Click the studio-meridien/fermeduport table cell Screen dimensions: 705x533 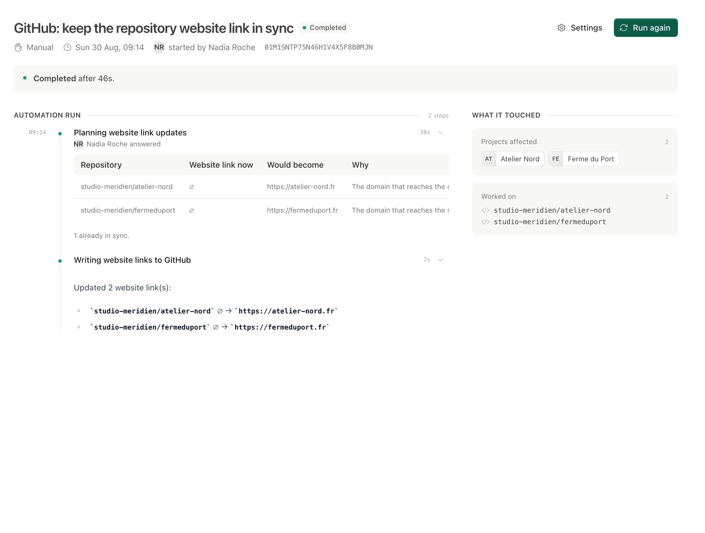[128, 210]
